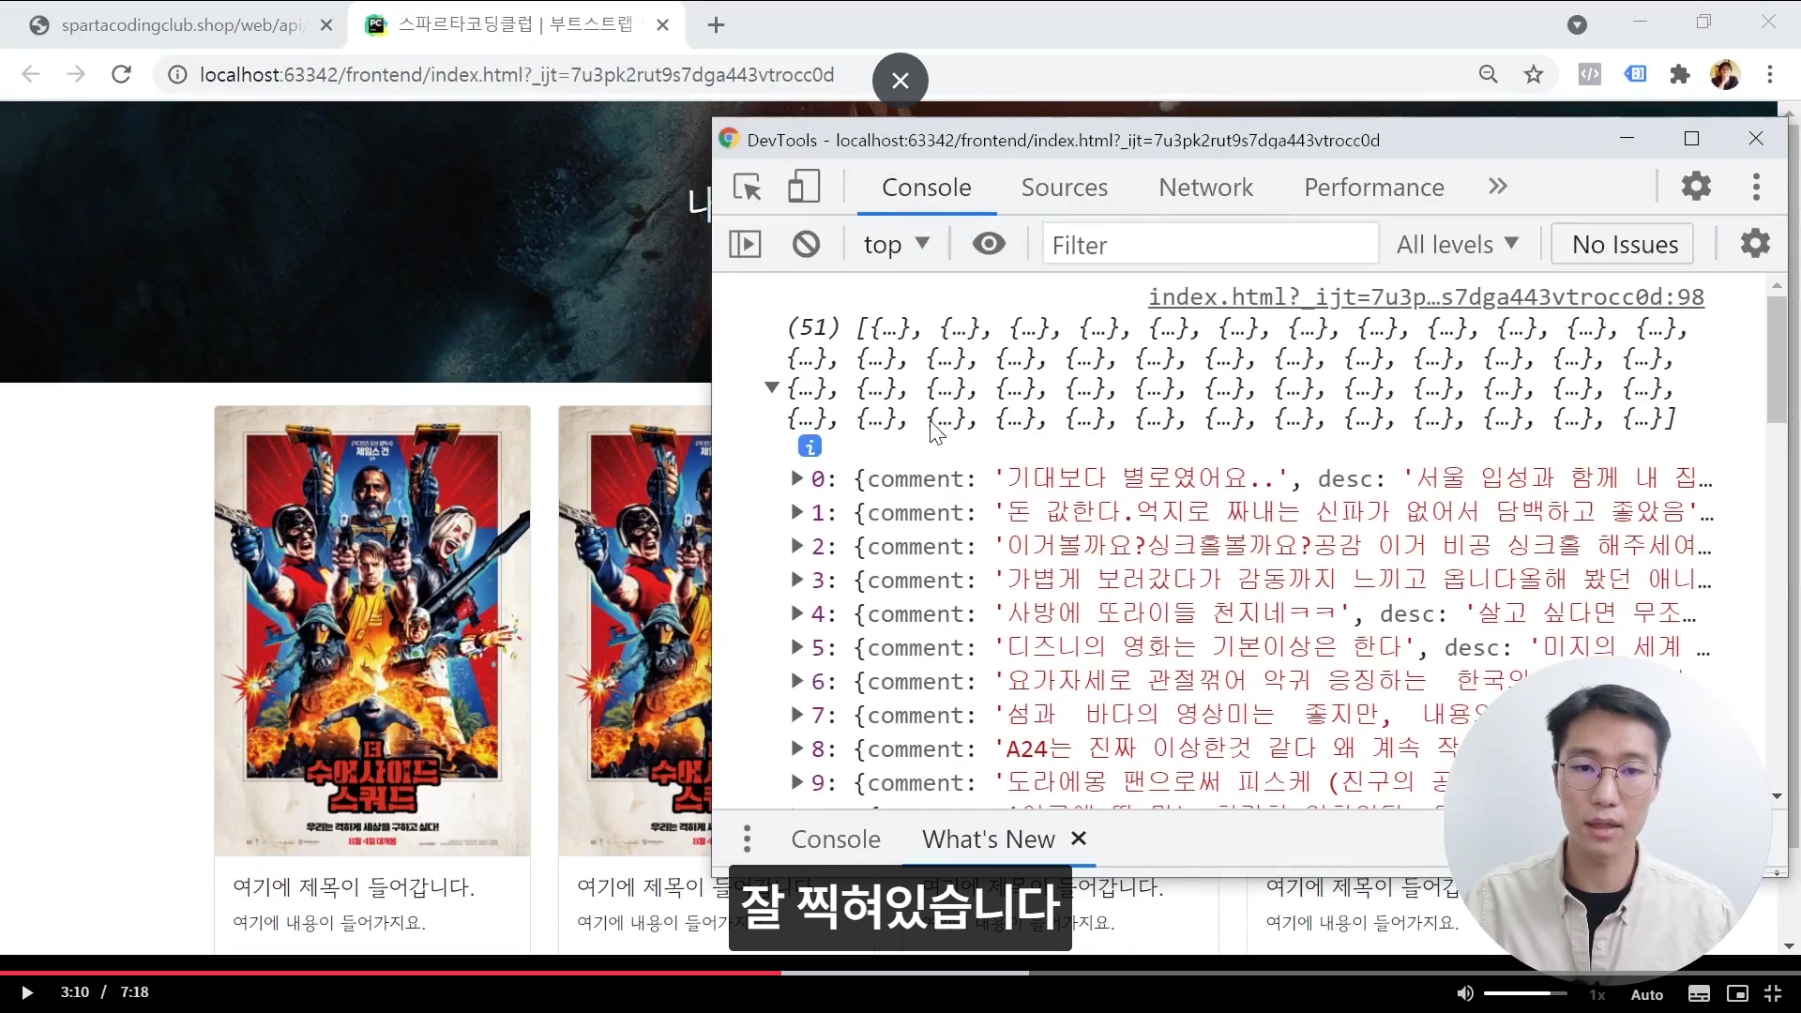1801x1013 pixels.
Task: Open a new browser tab
Action: coord(716,25)
